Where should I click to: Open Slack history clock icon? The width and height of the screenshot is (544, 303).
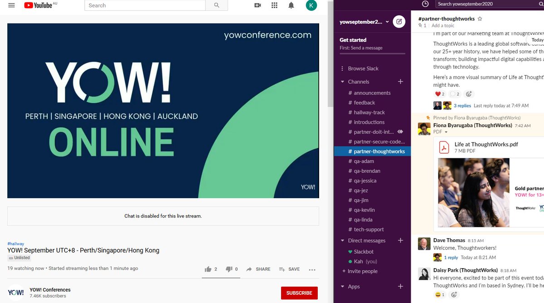tap(425, 4)
